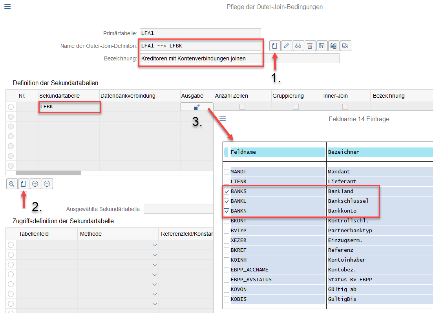Click the create new outer-join definition icon

pos(275,46)
